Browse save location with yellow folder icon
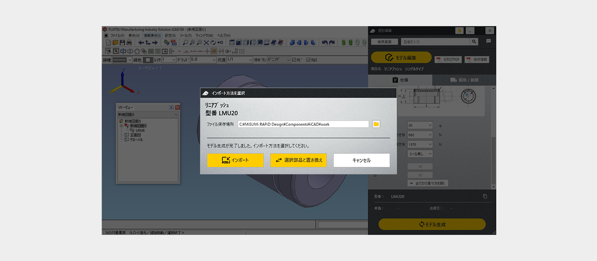597x261 pixels. 376,124
